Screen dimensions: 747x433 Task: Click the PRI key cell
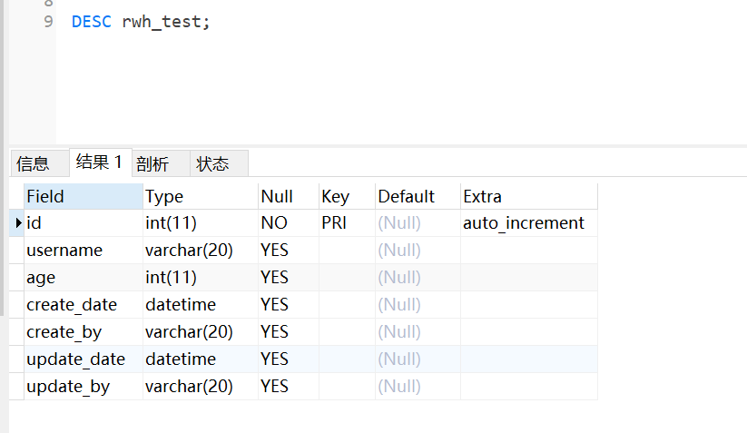pos(334,223)
